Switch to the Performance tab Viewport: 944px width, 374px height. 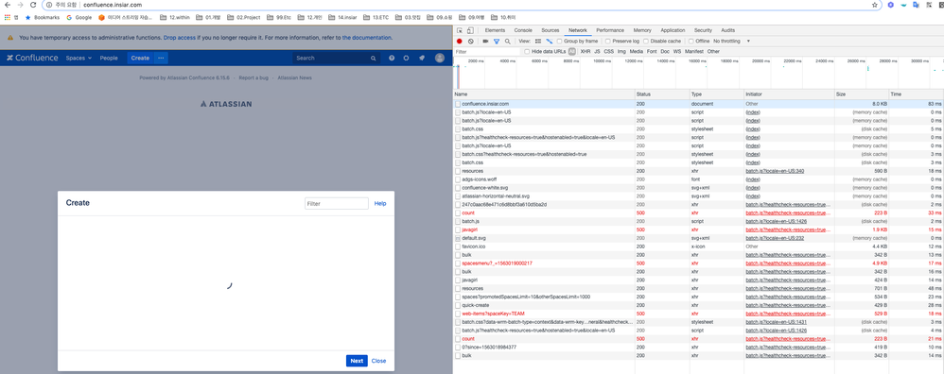click(610, 30)
